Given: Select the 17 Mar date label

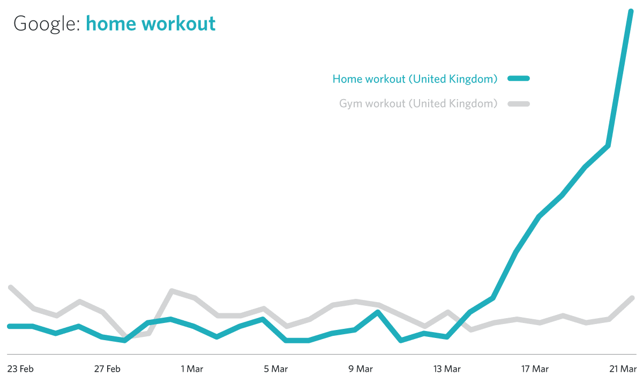Looking at the screenshot, I should [535, 369].
